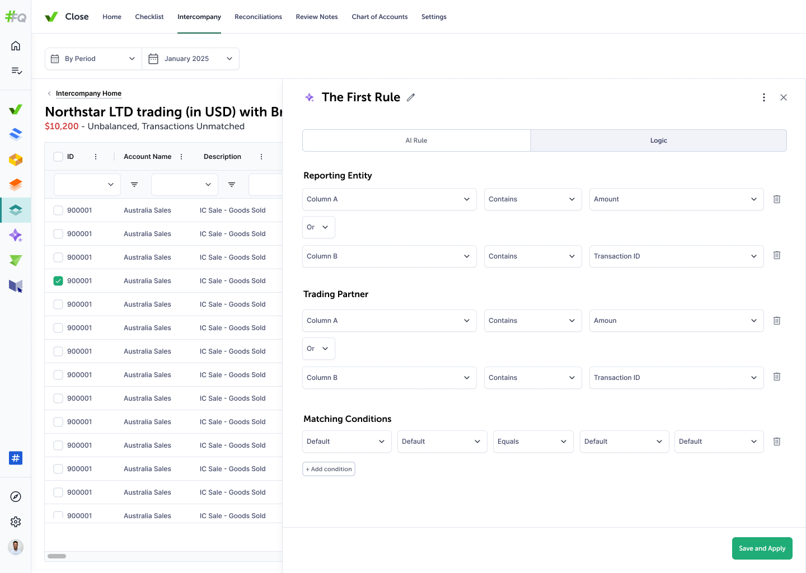
Task: Check the eighth 900001 row checkbox
Action: pyautogui.click(x=58, y=375)
